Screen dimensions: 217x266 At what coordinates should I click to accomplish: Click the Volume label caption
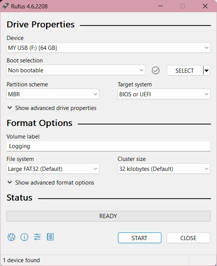pyautogui.click(x=23, y=137)
